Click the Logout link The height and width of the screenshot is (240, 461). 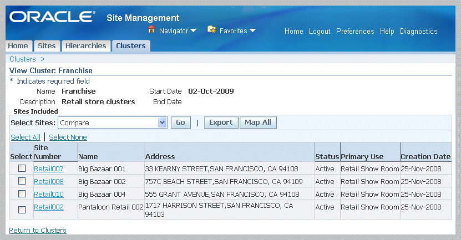pos(320,32)
